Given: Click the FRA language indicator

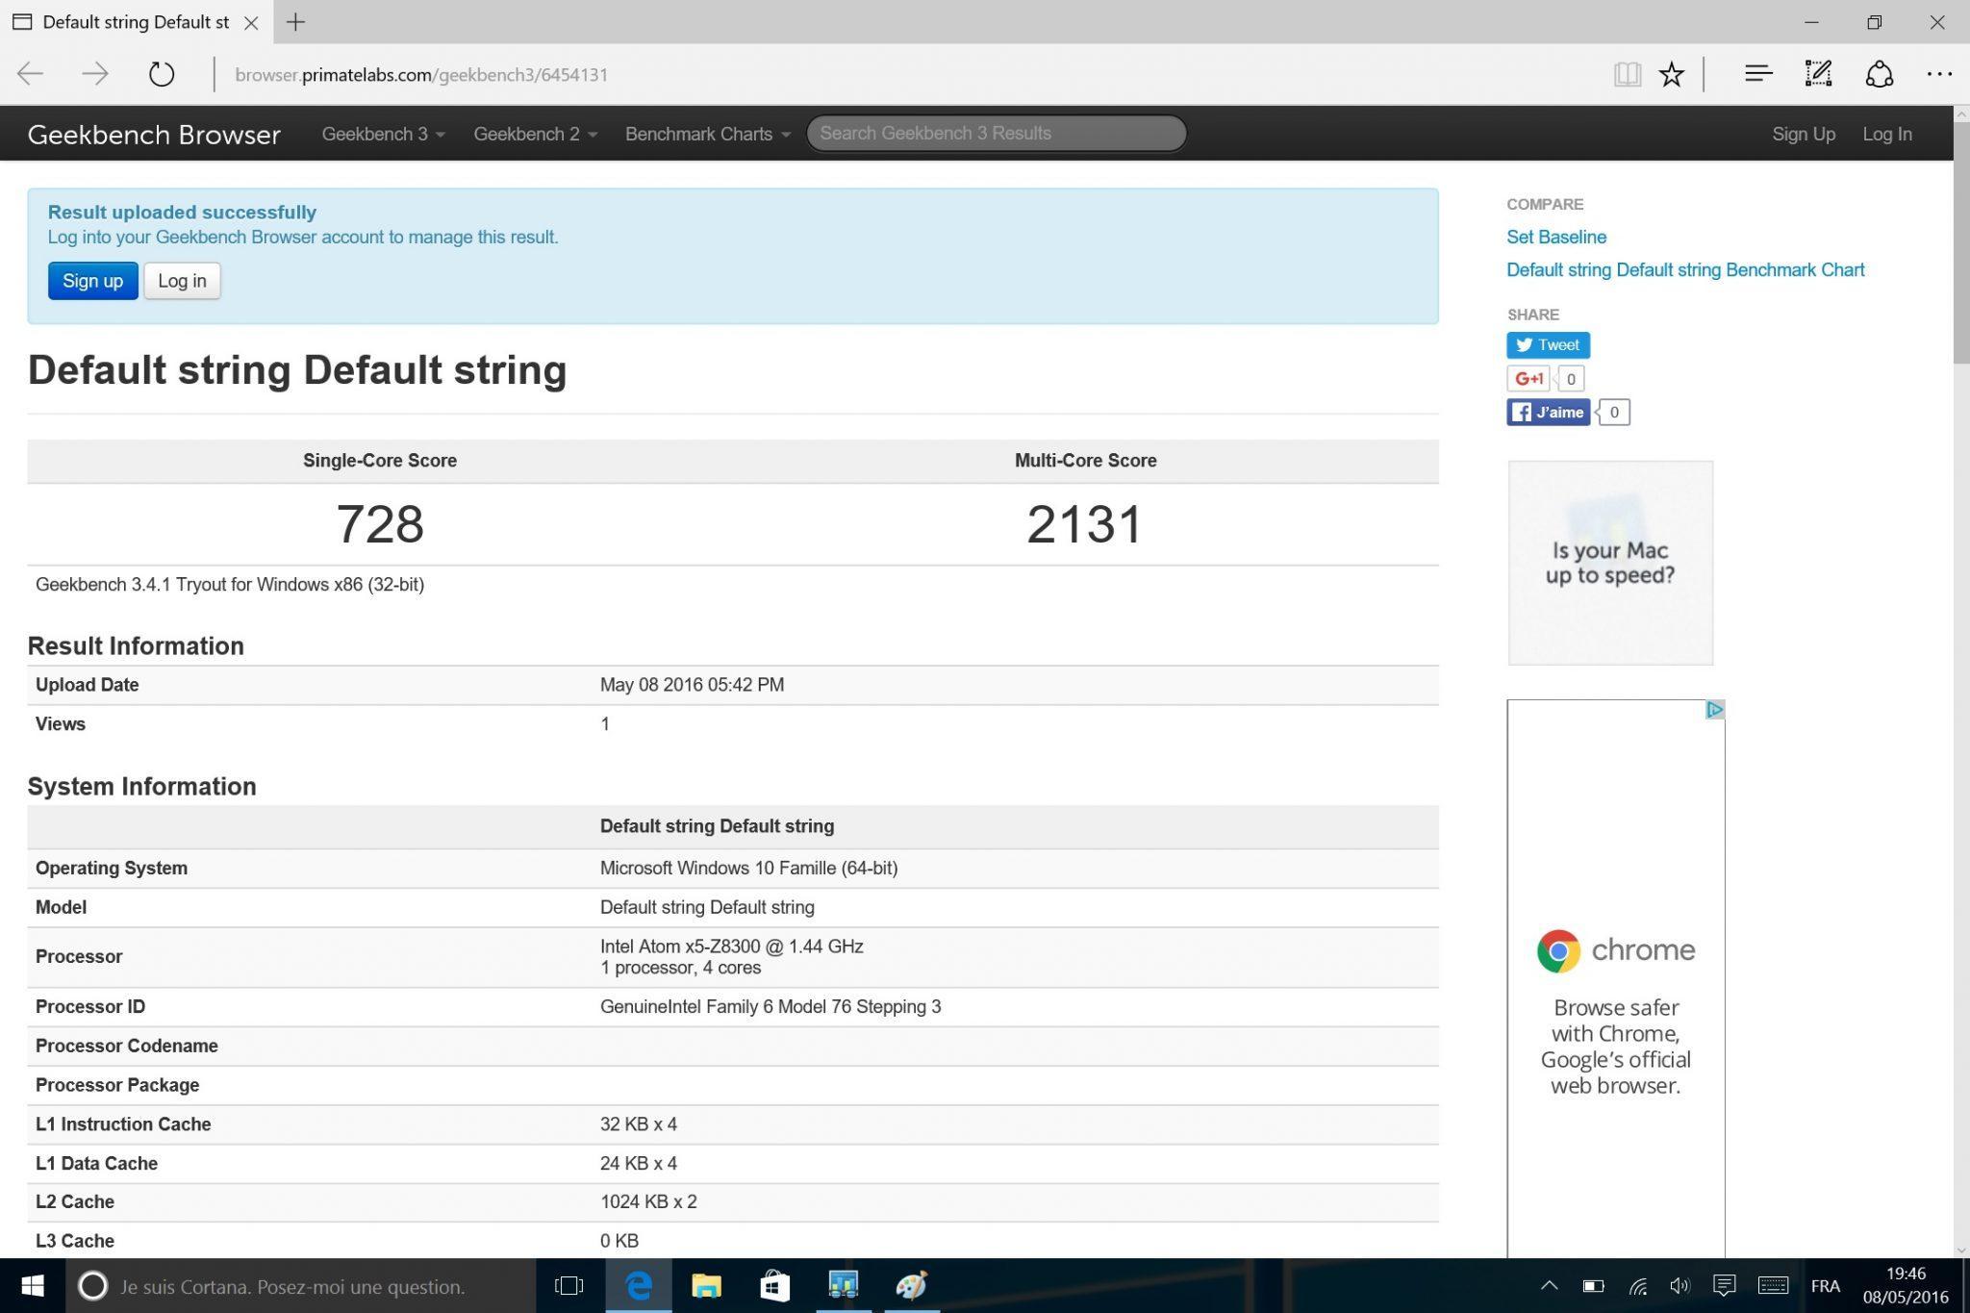Looking at the screenshot, I should click(1825, 1286).
